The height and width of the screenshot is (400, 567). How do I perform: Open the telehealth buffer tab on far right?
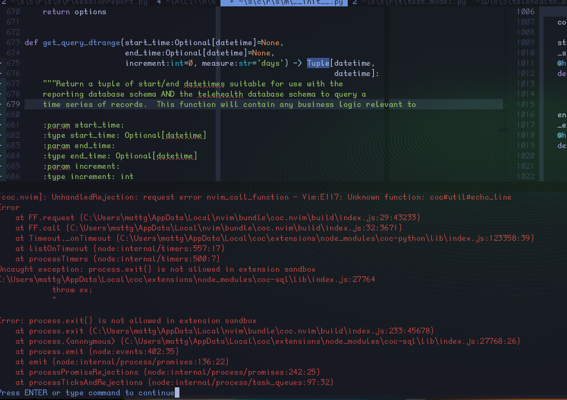[519, 3]
